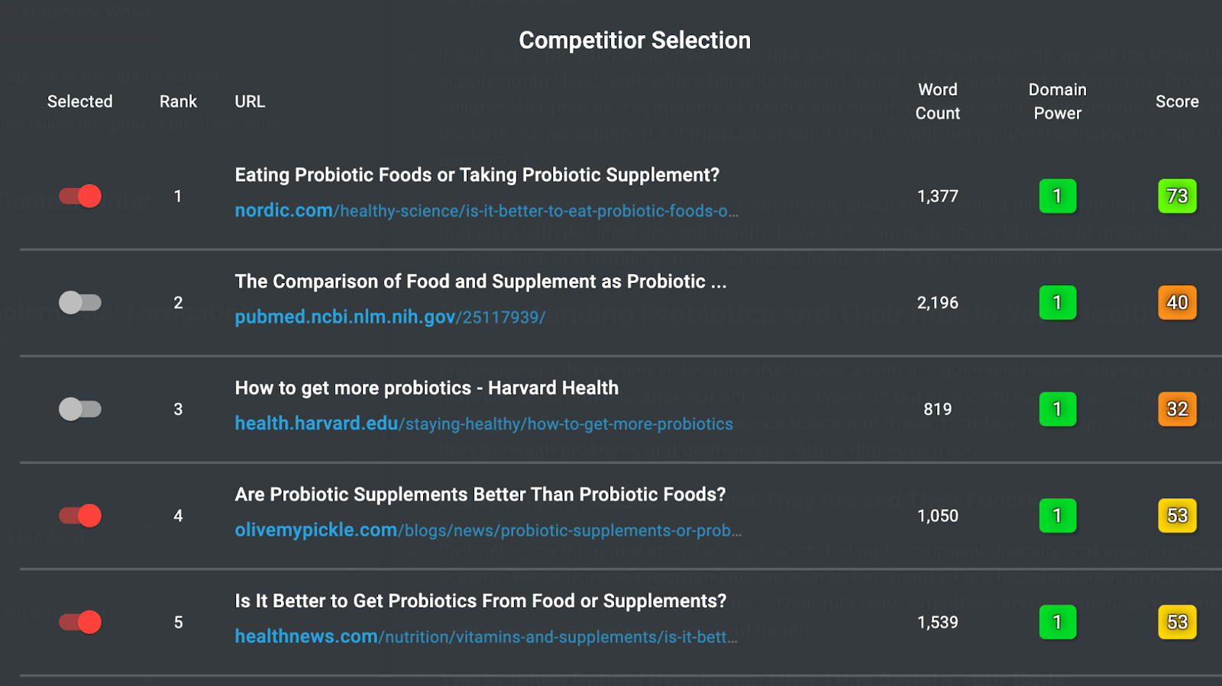1222x686 pixels.
Task: Enable the pubmed competitor toggle
Action: pos(80,303)
